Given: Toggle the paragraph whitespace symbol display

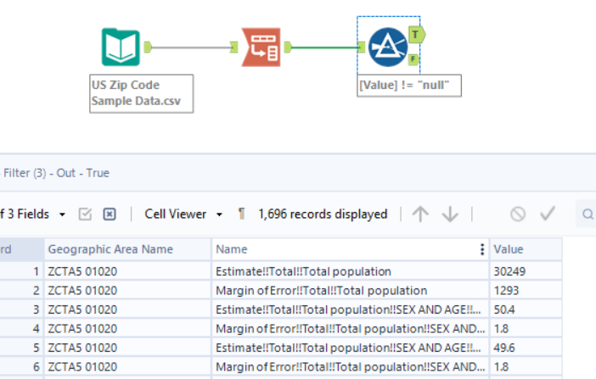Looking at the screenshot, I should [242, 215].
